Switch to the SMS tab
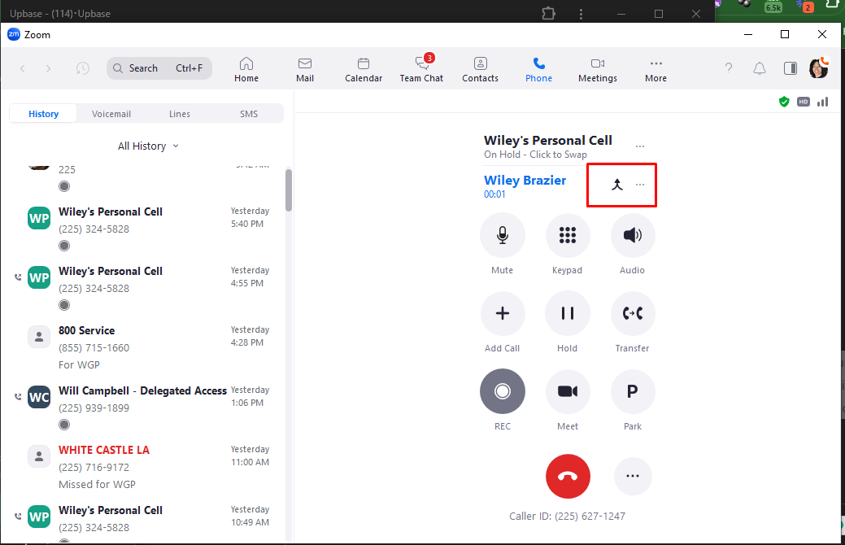This screenshot has width=845, height=545. pyautogui.click(x=249, y=114)
